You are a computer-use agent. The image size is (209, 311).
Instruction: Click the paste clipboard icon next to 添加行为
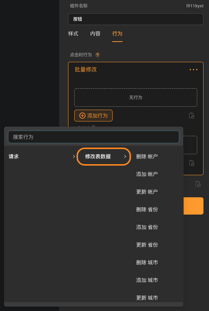click(x=192, y=116)
